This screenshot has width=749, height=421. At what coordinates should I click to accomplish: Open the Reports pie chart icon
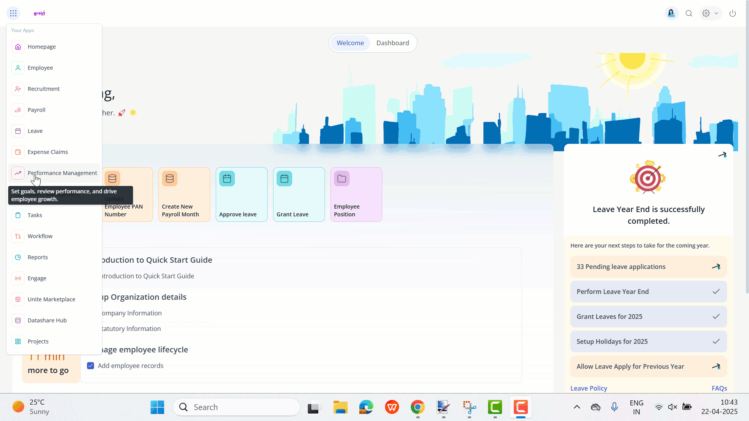(18, 257)
